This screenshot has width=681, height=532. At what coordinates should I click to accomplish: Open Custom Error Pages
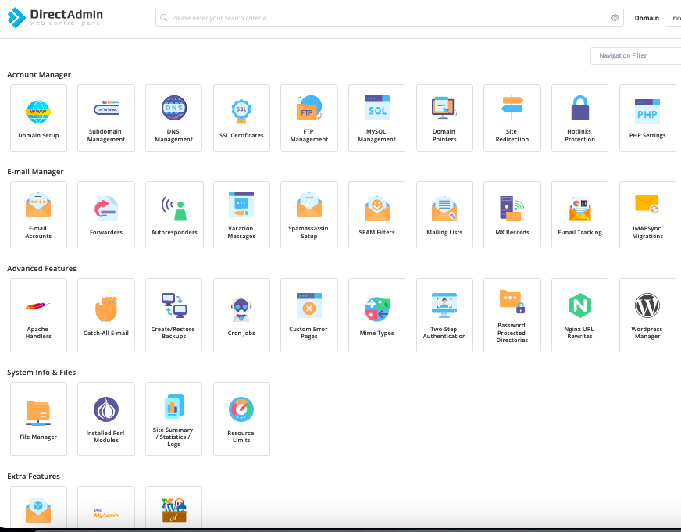click(309, 315)
